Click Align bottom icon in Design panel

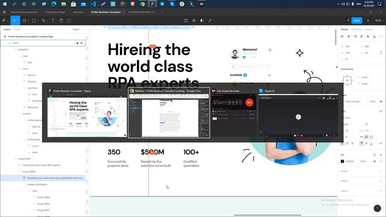point(374,36)
